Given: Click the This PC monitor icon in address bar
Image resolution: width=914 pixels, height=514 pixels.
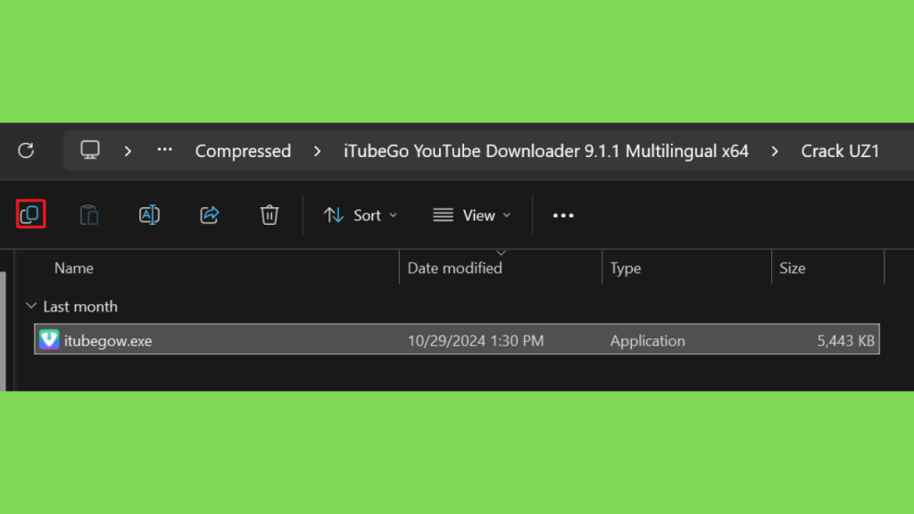Looking at the screenshot, I should click(x=90, y=150).
